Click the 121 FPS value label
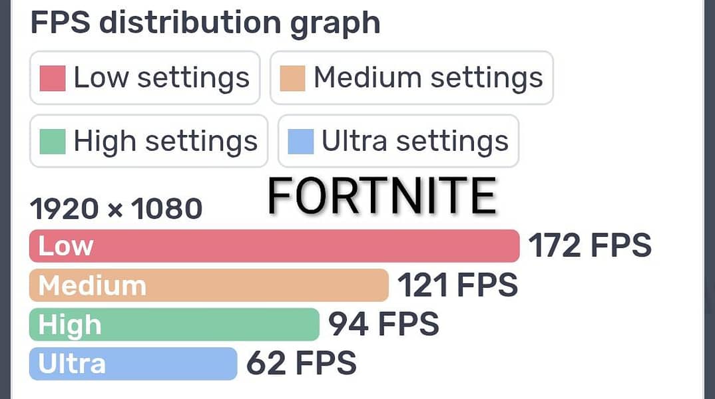This screenshot has height=399, width=715. [x=457, y=285]
